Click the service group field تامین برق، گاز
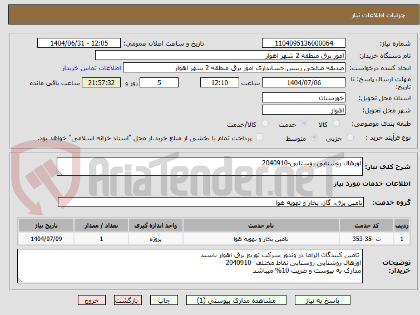This screenshot has width=420, height=315. (211, 202)
